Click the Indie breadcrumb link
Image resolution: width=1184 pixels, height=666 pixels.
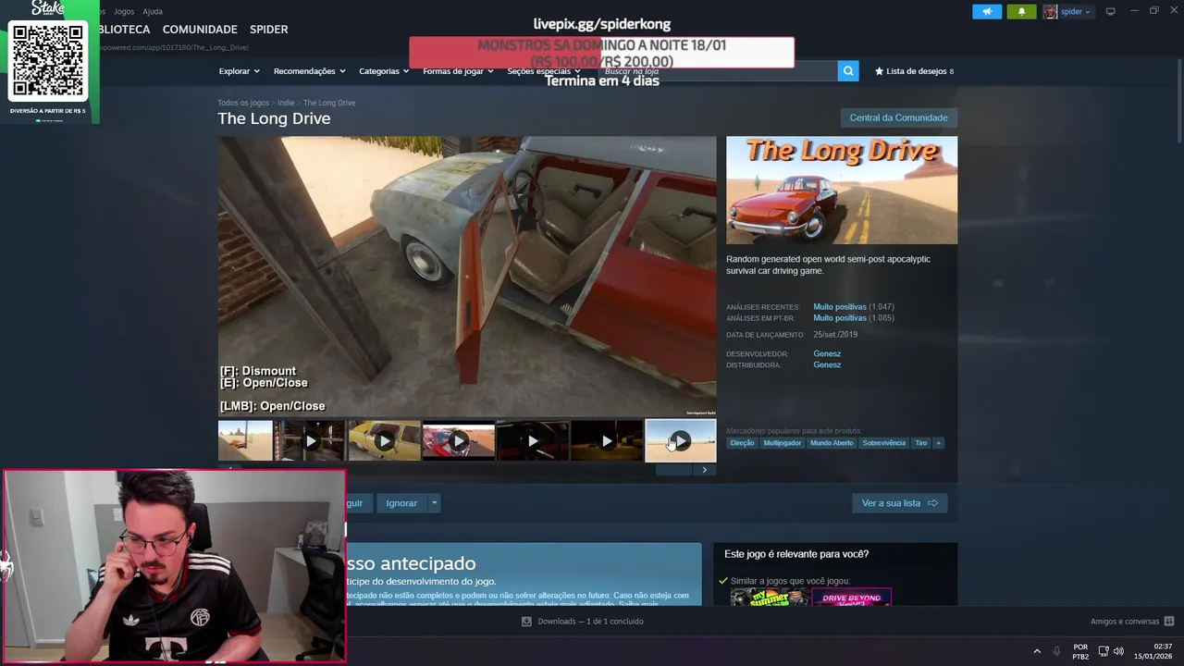coord(286,103)
